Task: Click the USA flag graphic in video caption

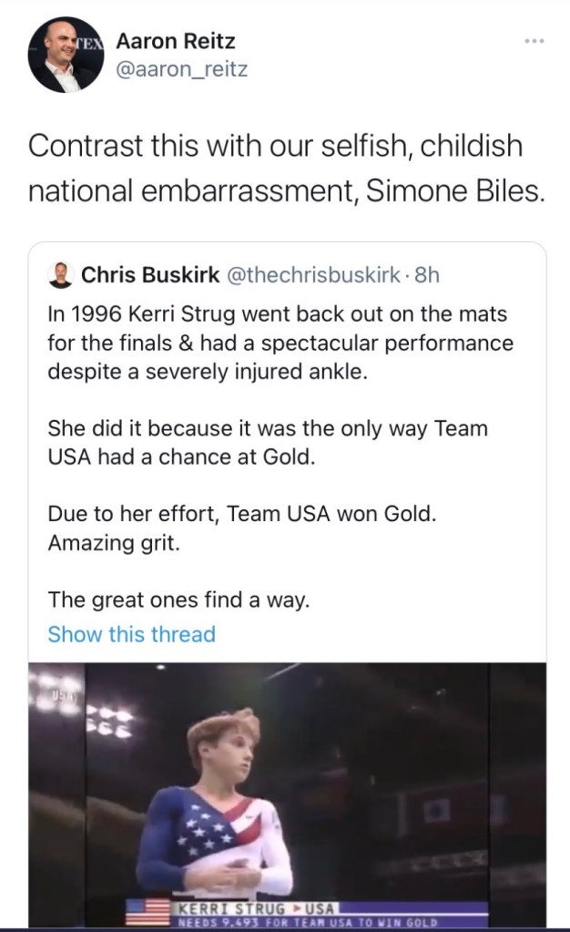Action: [x=148, y=911]
